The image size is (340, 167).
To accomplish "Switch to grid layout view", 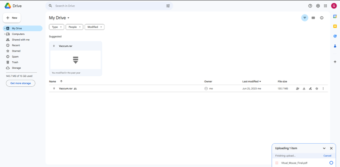I will (x=313, y=18).
